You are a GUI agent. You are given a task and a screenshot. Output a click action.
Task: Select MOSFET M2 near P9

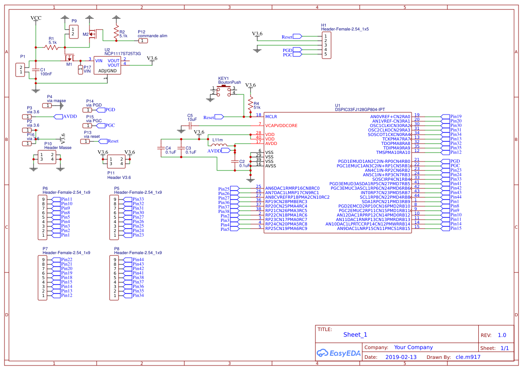coord(93,34)
